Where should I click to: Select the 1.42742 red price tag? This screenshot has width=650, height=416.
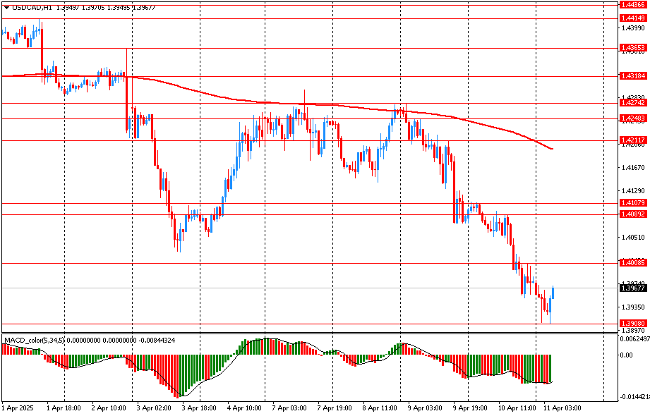point(632,103)
